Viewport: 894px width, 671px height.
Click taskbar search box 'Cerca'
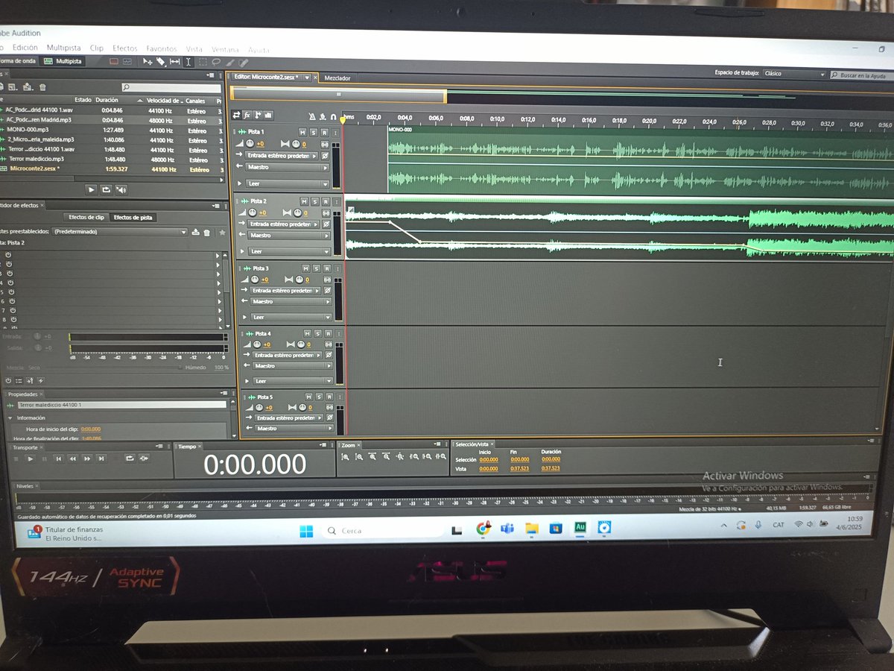pyautogui.click(x=381, y=531)
